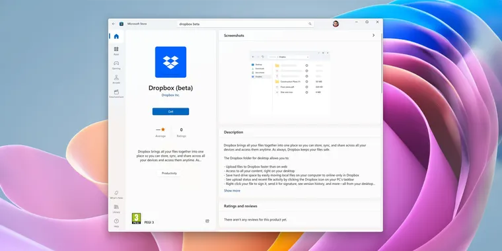Click 'Save hard drive space' line
Image resolution: width=502 pixels, height=251 pixels.
pyautogui.click(x=291, y=175)
